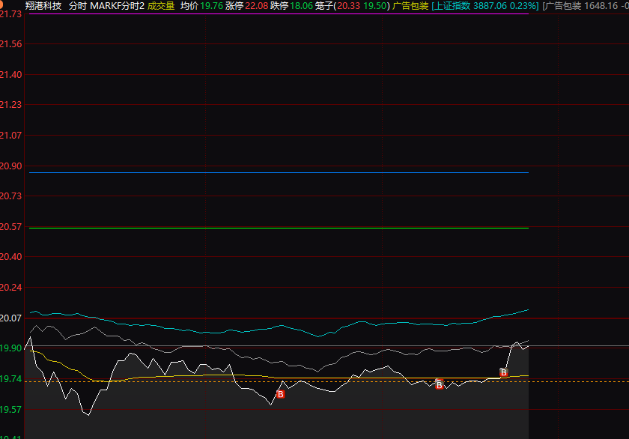This screenshot has width=629, height=439.
Task: Click the 跌停 18.06 limit-down value
Action: pyautogui.click(x=291, y=6)
